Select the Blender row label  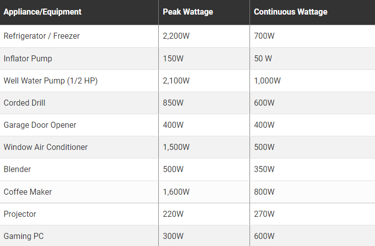coord(17,169)
